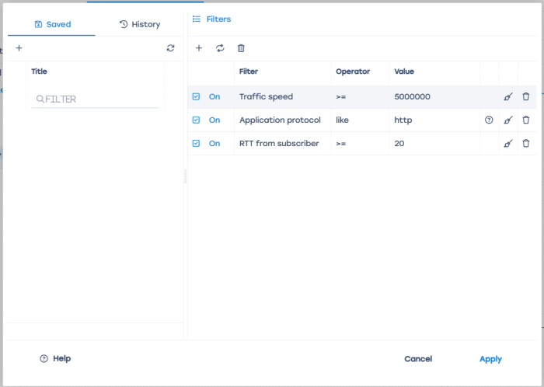Switch to the History tab

140,24
